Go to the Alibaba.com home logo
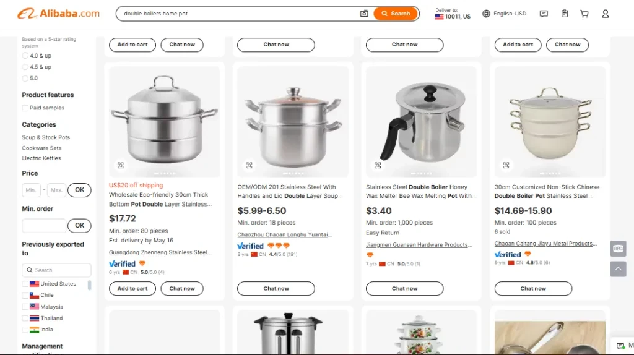The image size is (634, 355). [x=59, y=14]
